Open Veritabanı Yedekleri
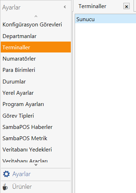Image resolution: width=136 pixels, height=193 pixels. pos(36,150)
